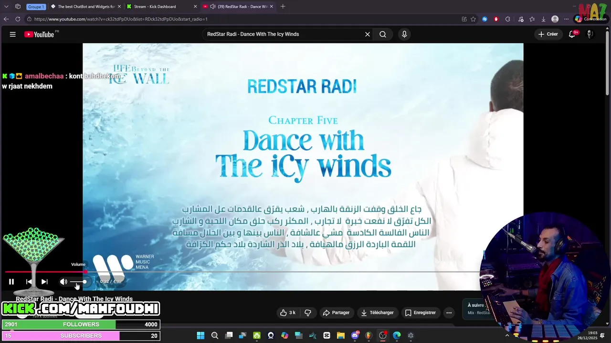Open Edge settings and more menu
This screenshot has width=611, height=343.
pyautogui.click(x=566, y=19)
